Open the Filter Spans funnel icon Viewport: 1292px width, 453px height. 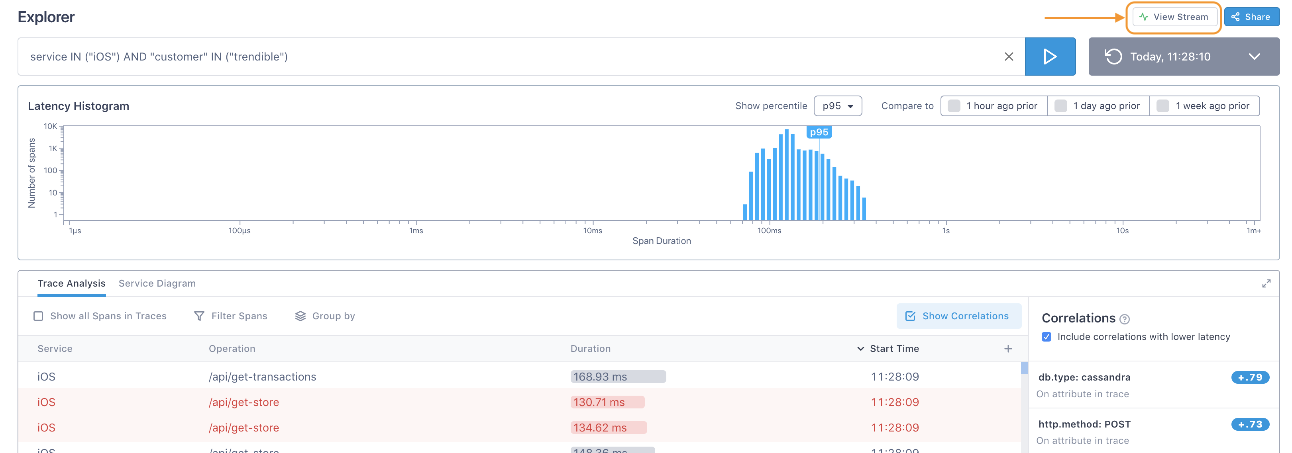[199, 316]
